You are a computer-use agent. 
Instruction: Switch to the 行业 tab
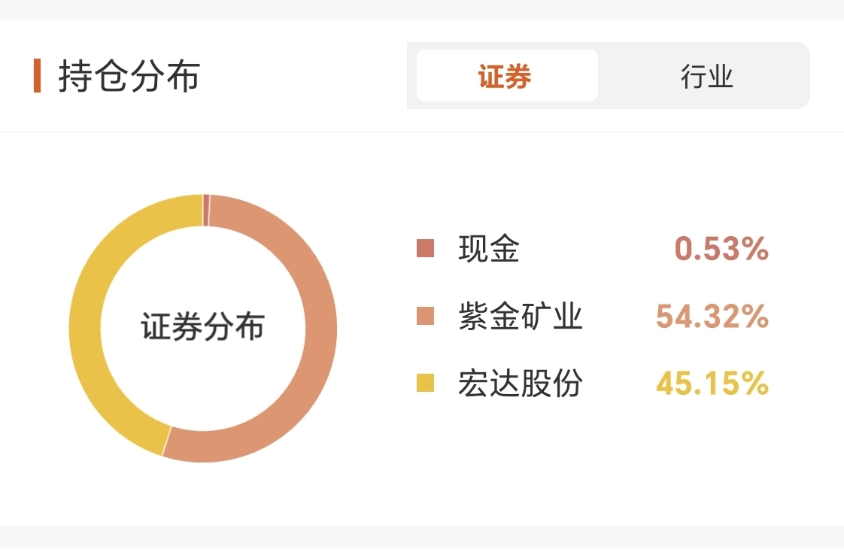pyautogui.click(x=706, y=76)
